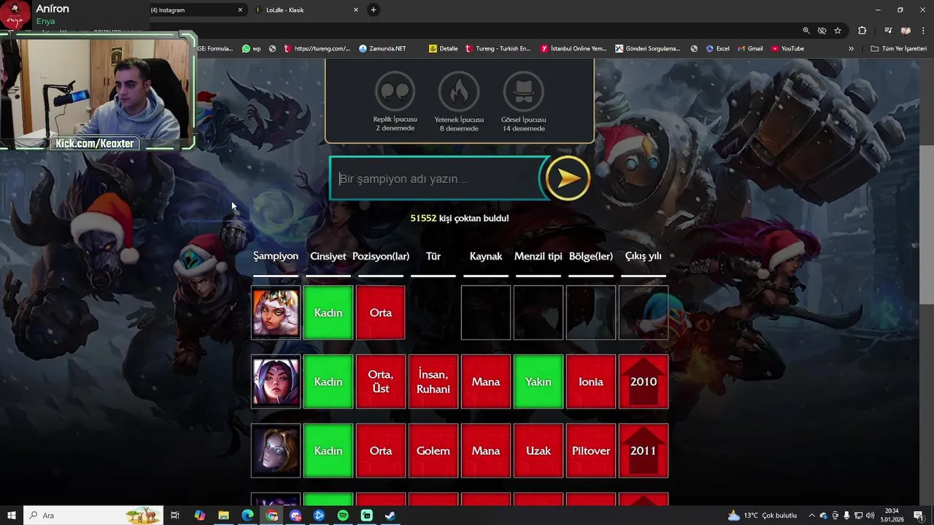Image resolution: width=934 pixels, height=525 pixels.
Task: Click the Ara taskbar search box
Action: point(93,516)
